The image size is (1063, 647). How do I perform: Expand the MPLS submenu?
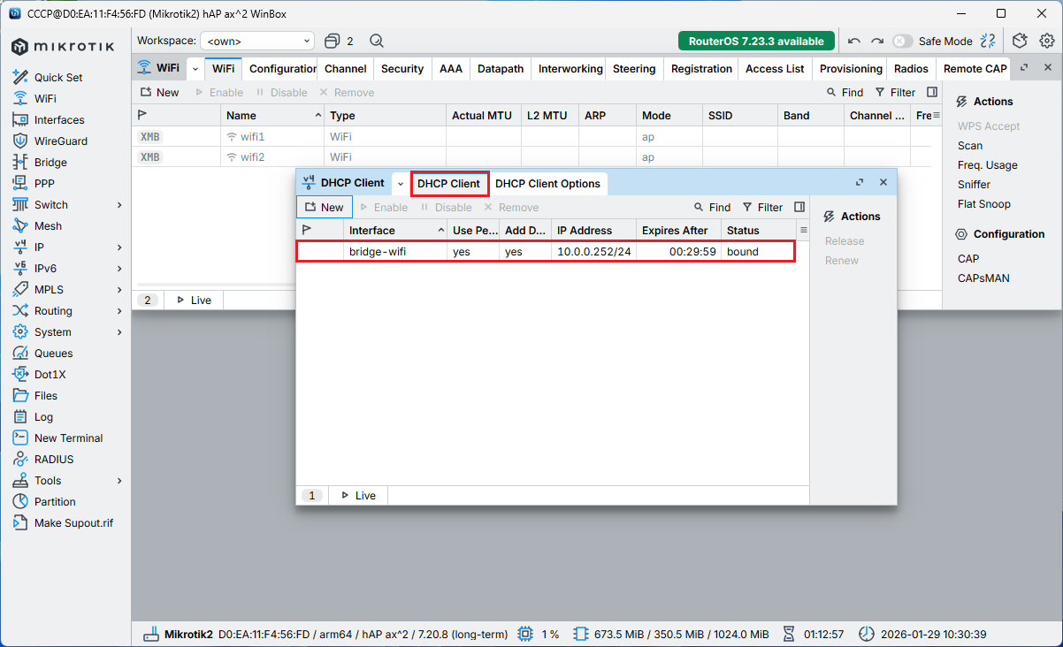click(119, 290)
